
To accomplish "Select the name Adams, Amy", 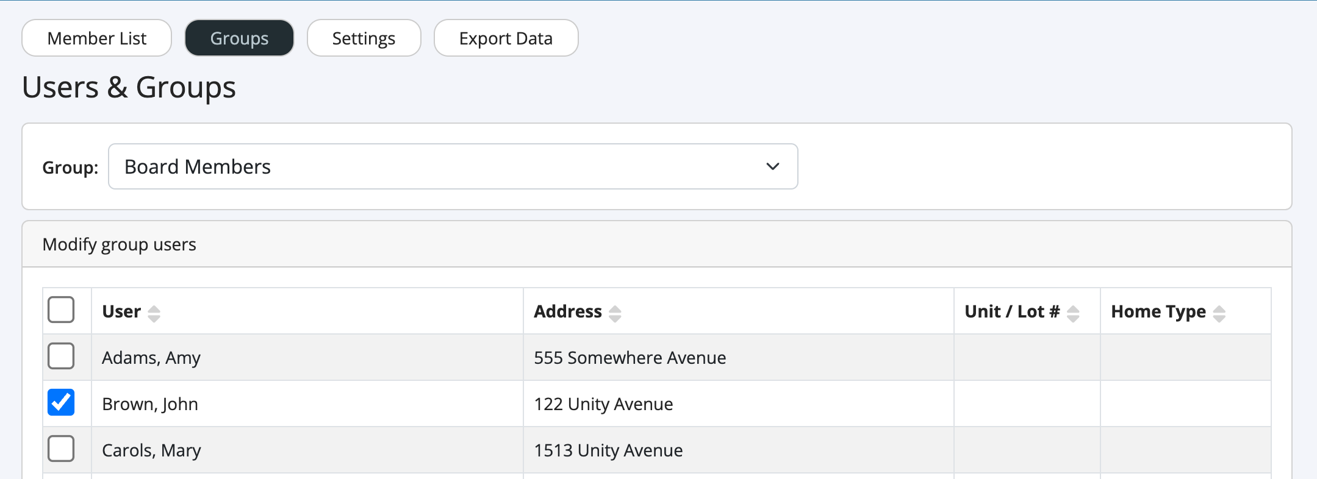I will (x=151, y=358).
